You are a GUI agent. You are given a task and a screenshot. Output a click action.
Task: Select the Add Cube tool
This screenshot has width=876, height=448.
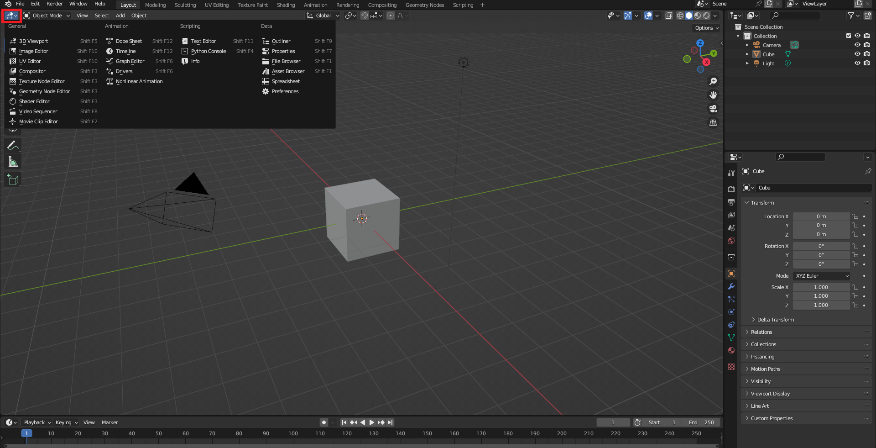pos(13,179)
